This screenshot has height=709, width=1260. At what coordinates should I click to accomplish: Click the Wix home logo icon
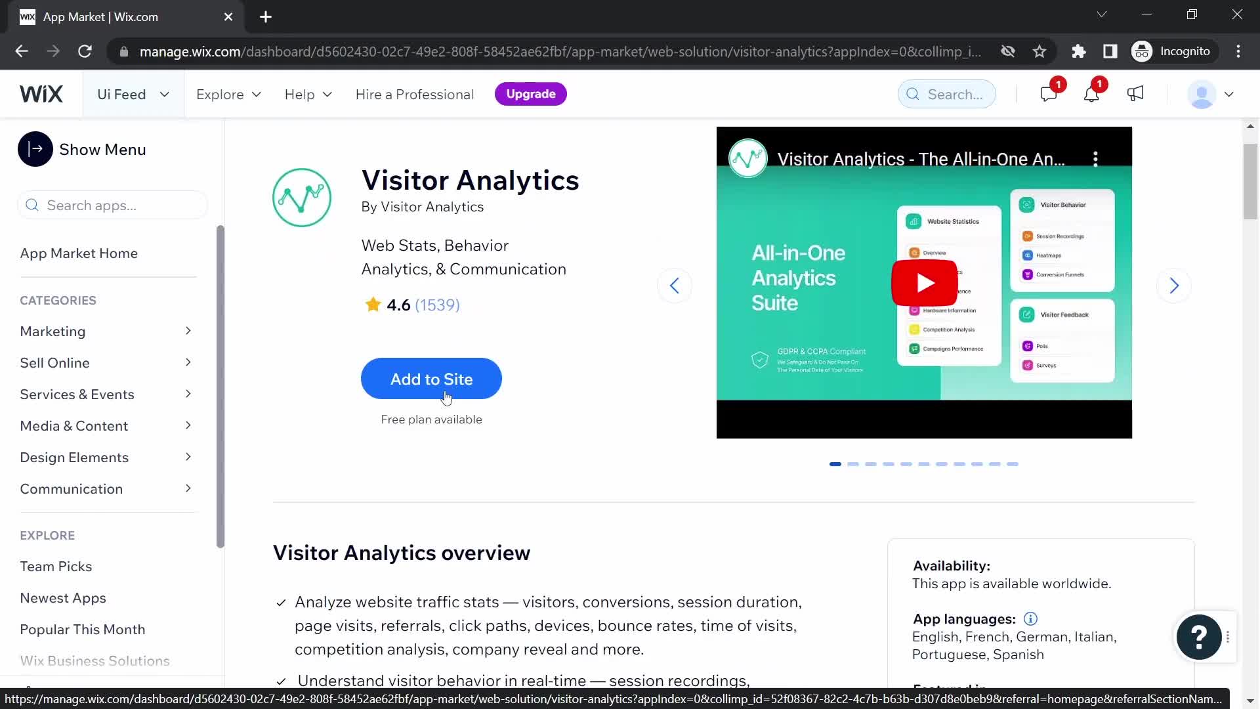41,93
